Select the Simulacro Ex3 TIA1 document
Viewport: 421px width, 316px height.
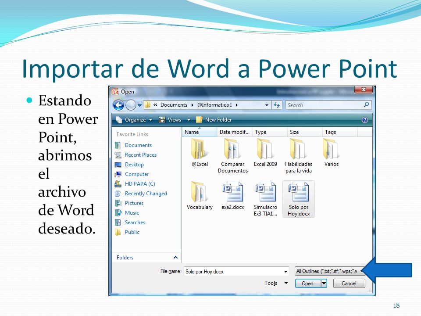click(265, 199)
